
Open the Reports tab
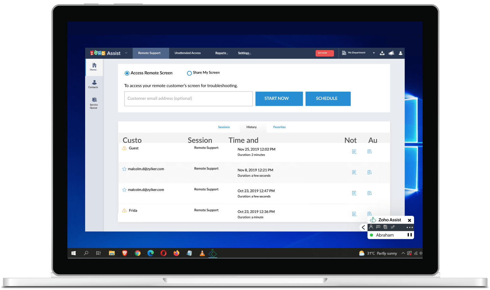pyautogui.click(x=221, y=53)
